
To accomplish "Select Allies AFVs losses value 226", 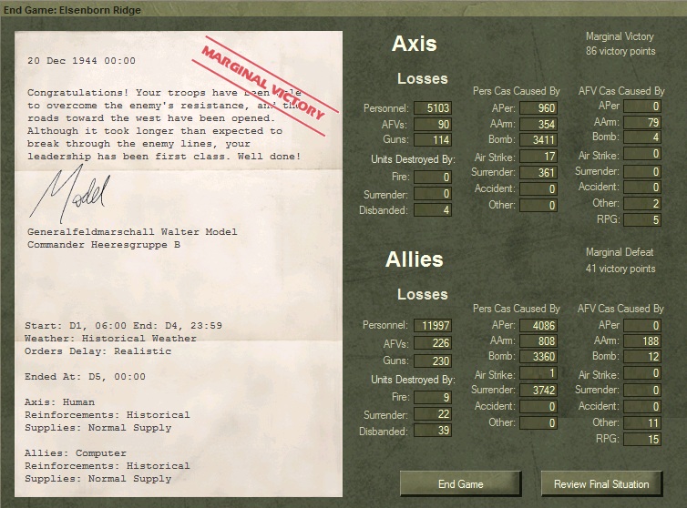I will tap(433, 343).
